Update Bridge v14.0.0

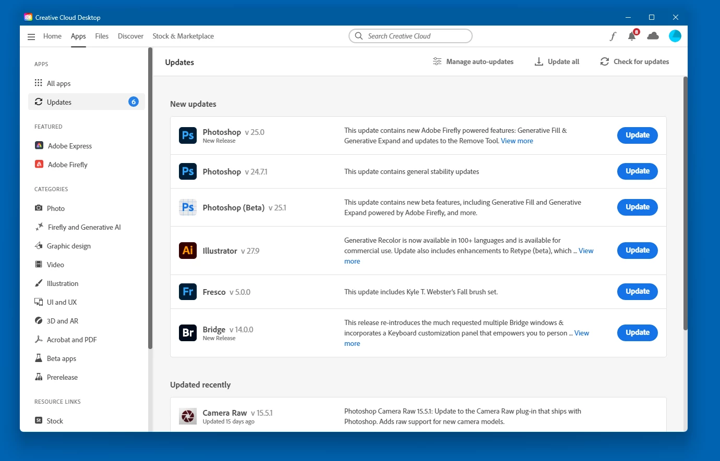tap(638, 333)
